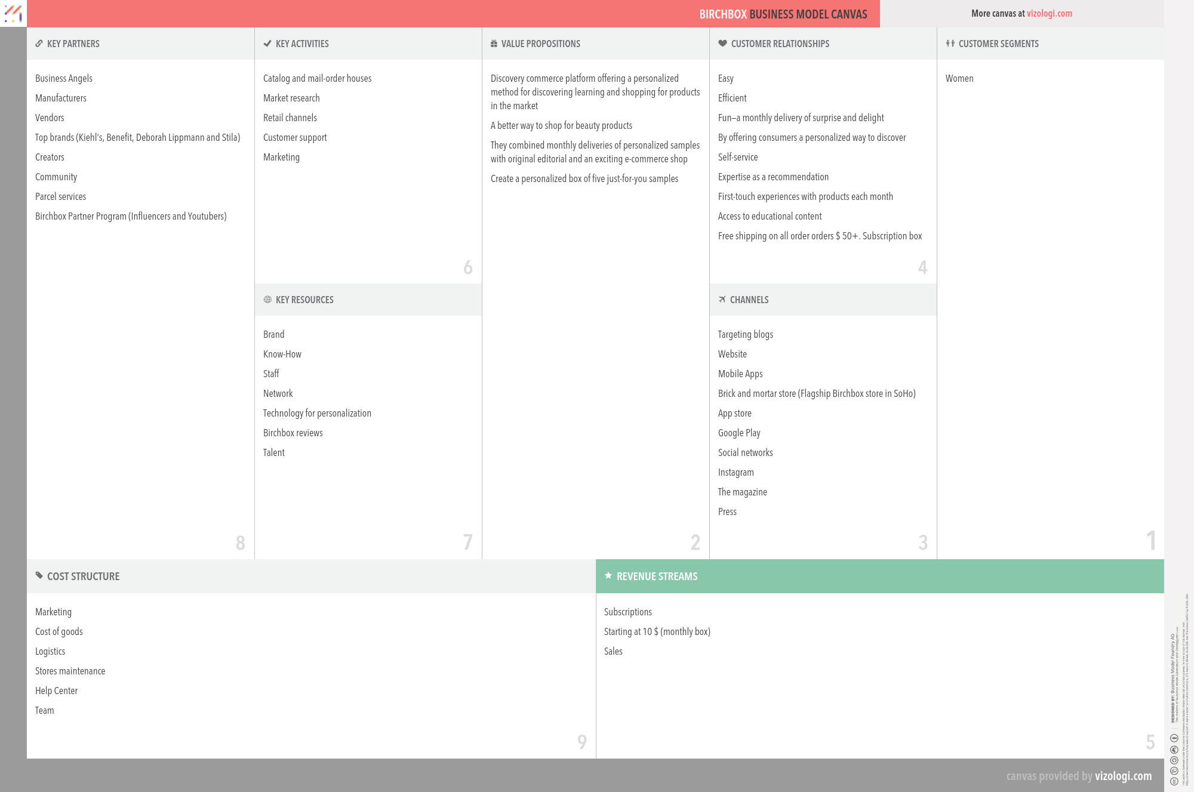Select 'Catalog and mail-order houses' activity
The height and width of the screenshot is (792, 1194).
[x=317, y=78]
